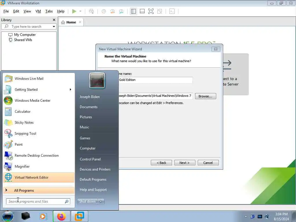Launch Windows Media Center
This screenshot has width=296, height=222.
pos(39,101)
